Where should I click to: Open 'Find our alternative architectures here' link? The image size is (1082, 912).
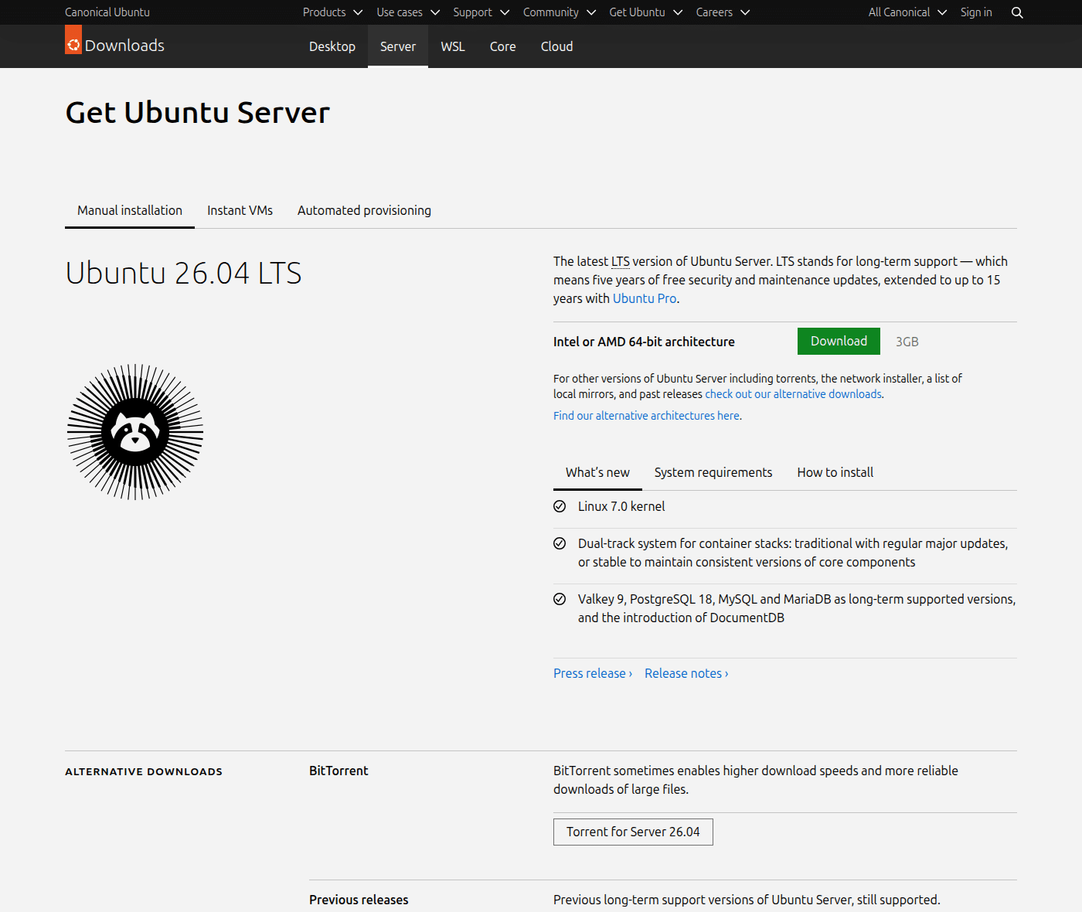coord(646,416)
